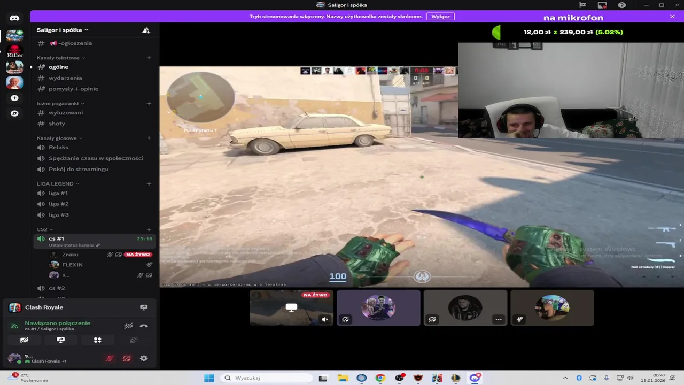Screen dimensions: 684x385
Task: Toggle noise suppression in the voice panel
Action: (128, 326)
